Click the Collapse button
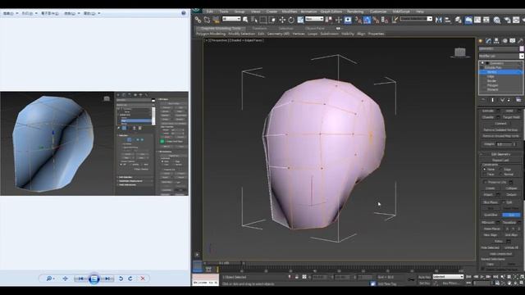525x295 pixels. point(511,188)
